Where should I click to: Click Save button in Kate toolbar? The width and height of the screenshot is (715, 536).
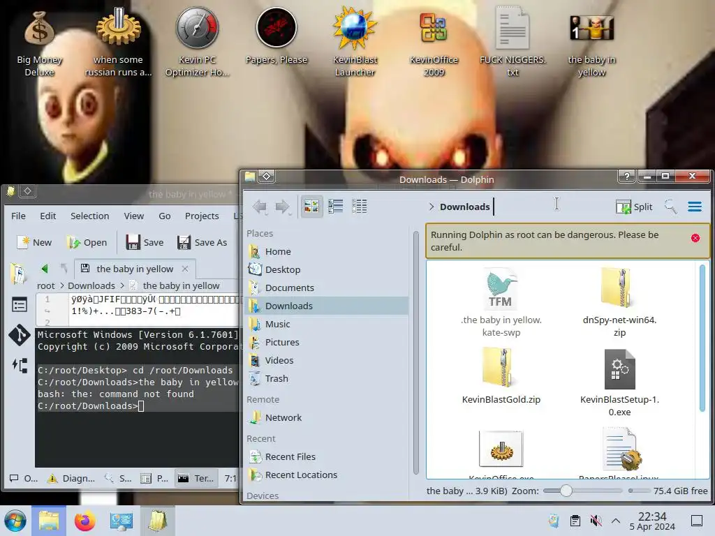tap(145, 242)
